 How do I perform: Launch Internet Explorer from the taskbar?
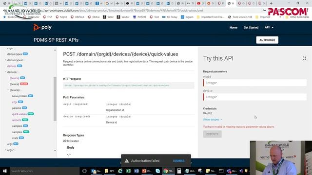point(120,171)
